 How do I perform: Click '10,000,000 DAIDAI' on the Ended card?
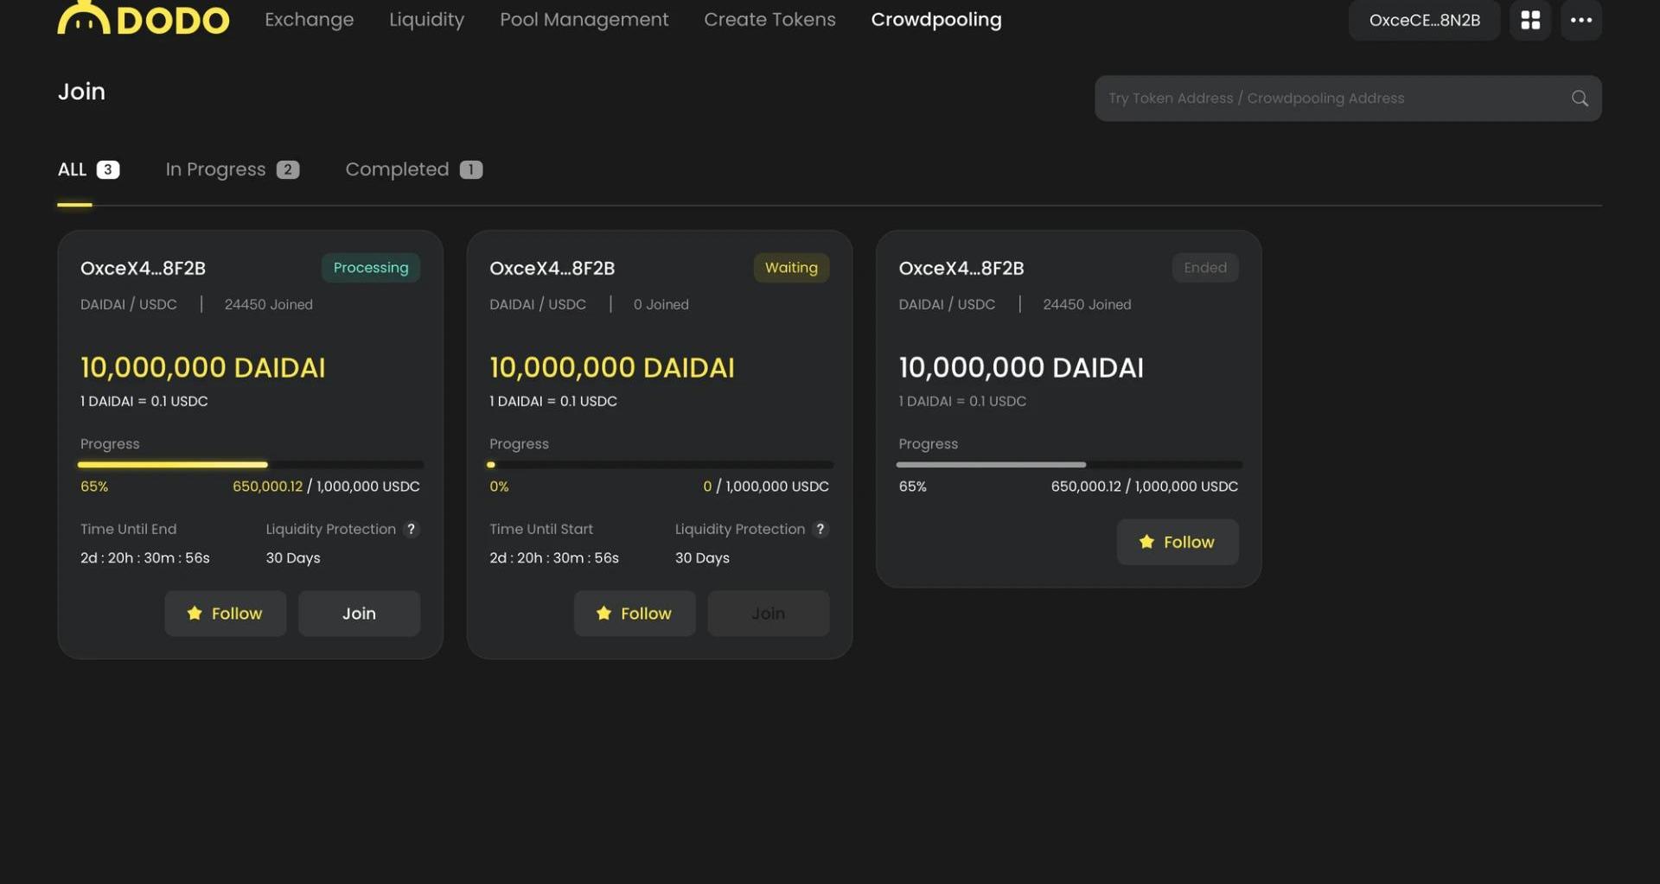pos(1020,367)
